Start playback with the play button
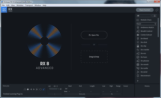Viewport: 161px width, 98px height. pyautogui.click(x=34, y=89)
